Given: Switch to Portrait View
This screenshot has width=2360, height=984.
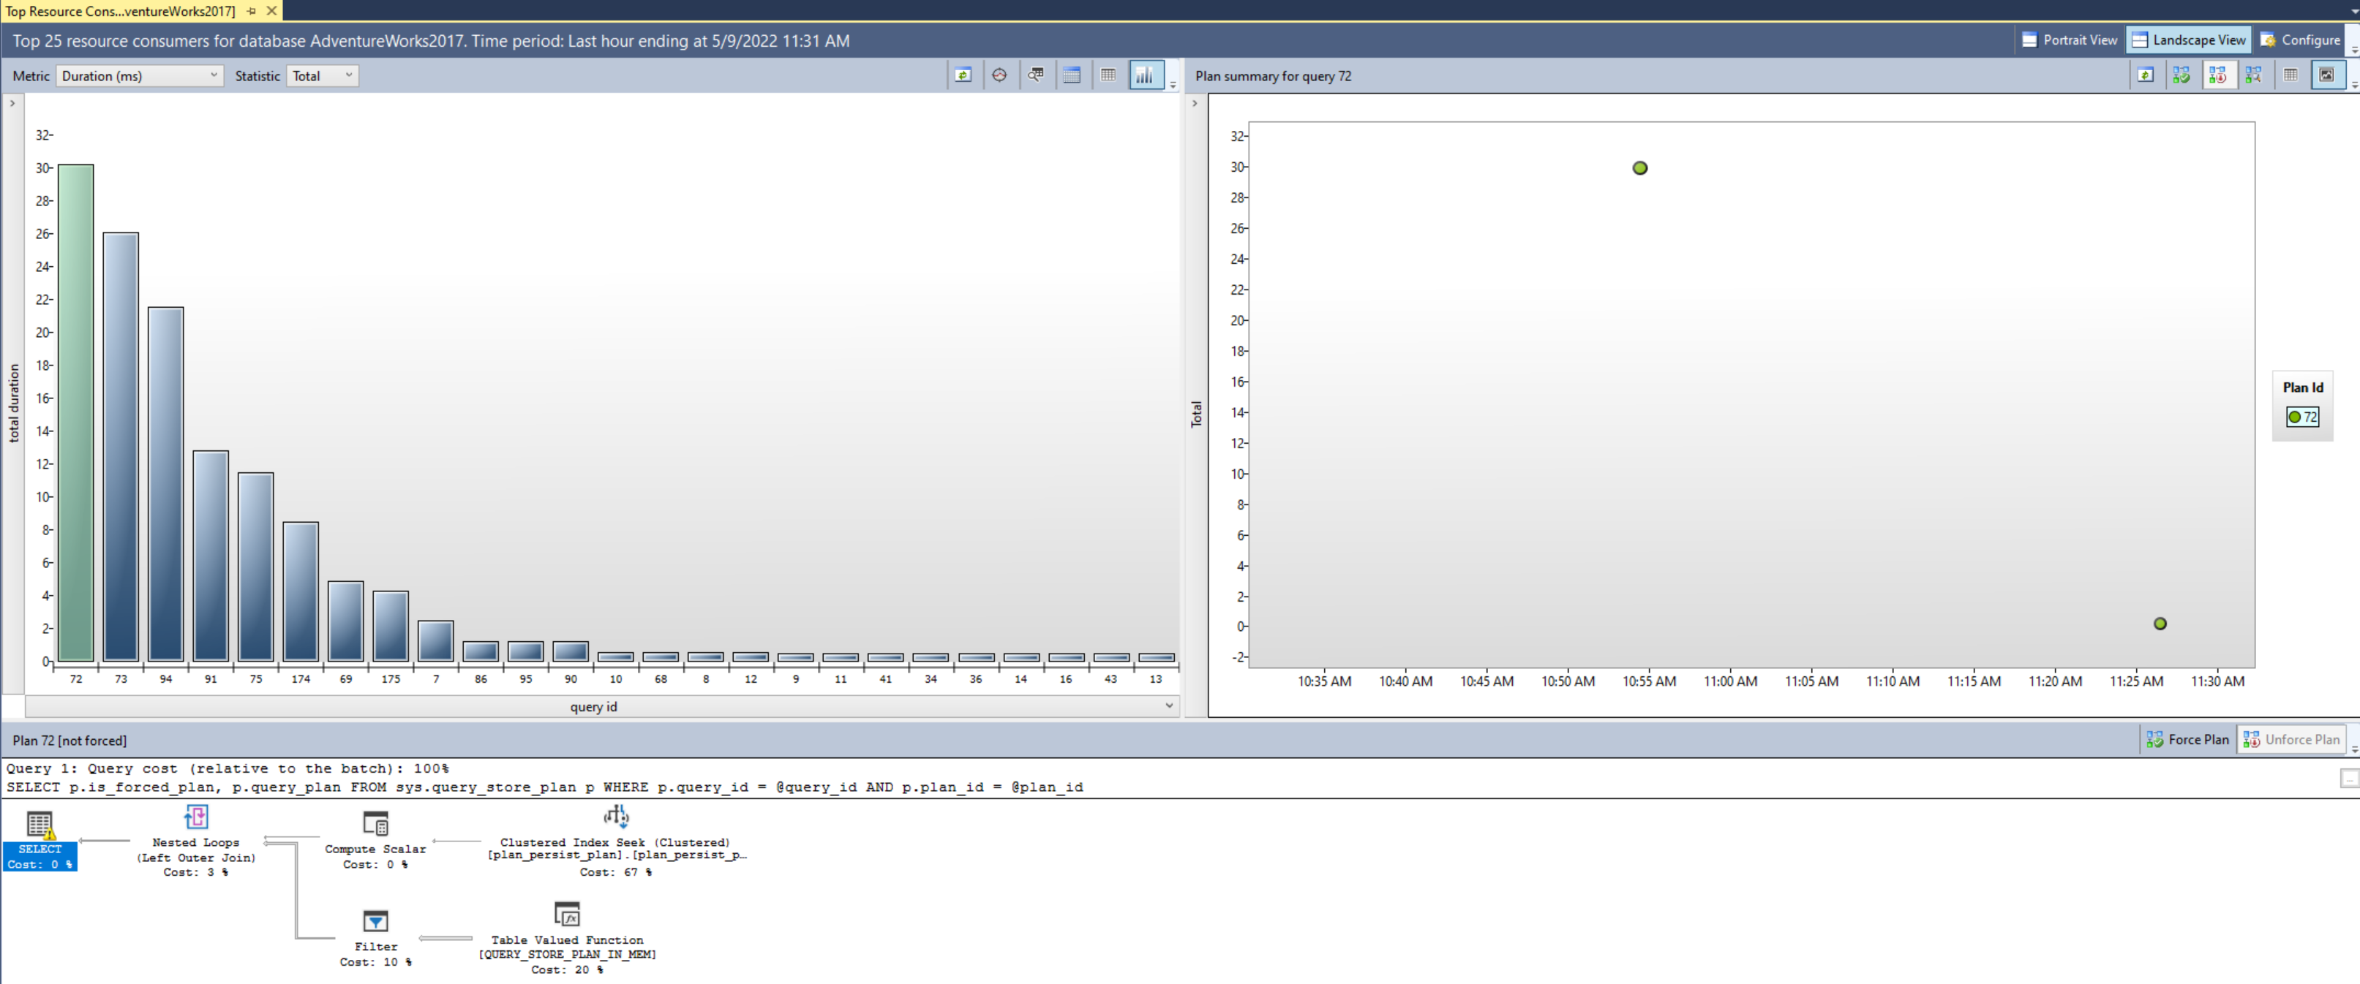Looking at the screenshot, I should click(x=2069, y=39).
